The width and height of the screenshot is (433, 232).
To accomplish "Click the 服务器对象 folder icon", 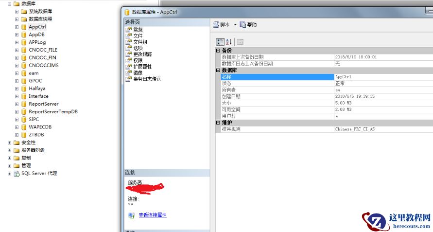I will (17, 150).
